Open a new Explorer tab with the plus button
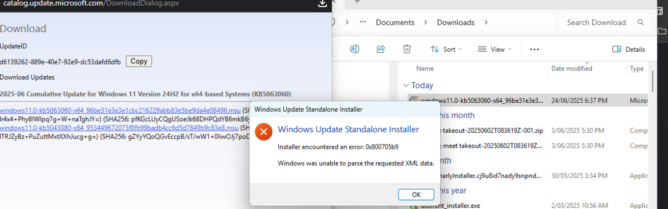Screen dimensions: 668x209 [x=357, y=2]
